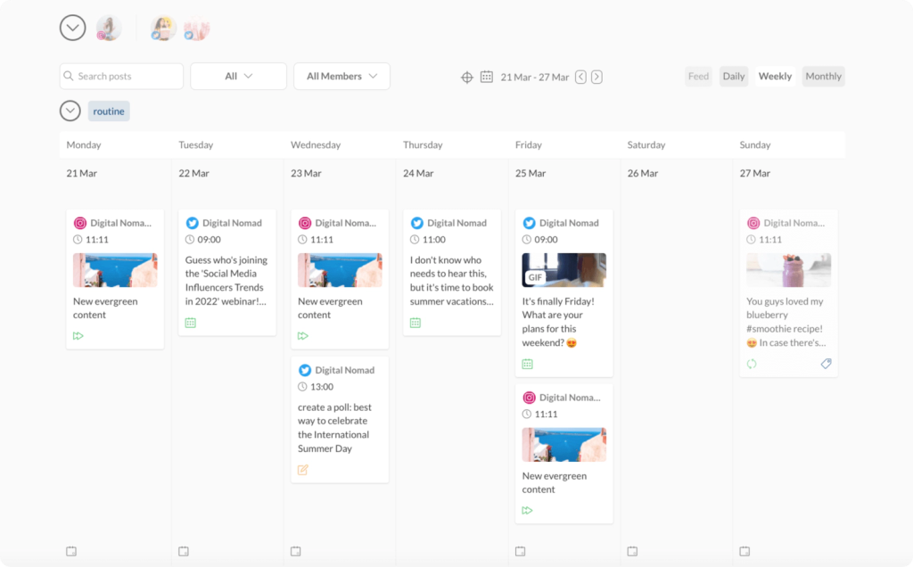Screen dimensions: 913x567
Task: Click the crosshair jump-to-today icon
Action: click(466, 77)
